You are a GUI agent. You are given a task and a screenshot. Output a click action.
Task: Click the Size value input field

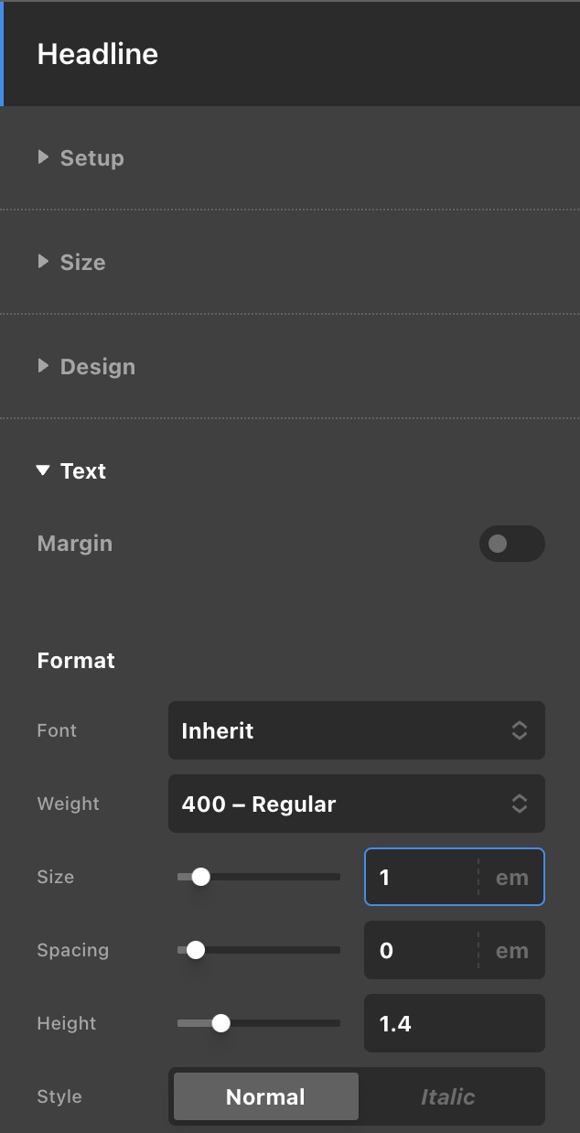[421, 877]
